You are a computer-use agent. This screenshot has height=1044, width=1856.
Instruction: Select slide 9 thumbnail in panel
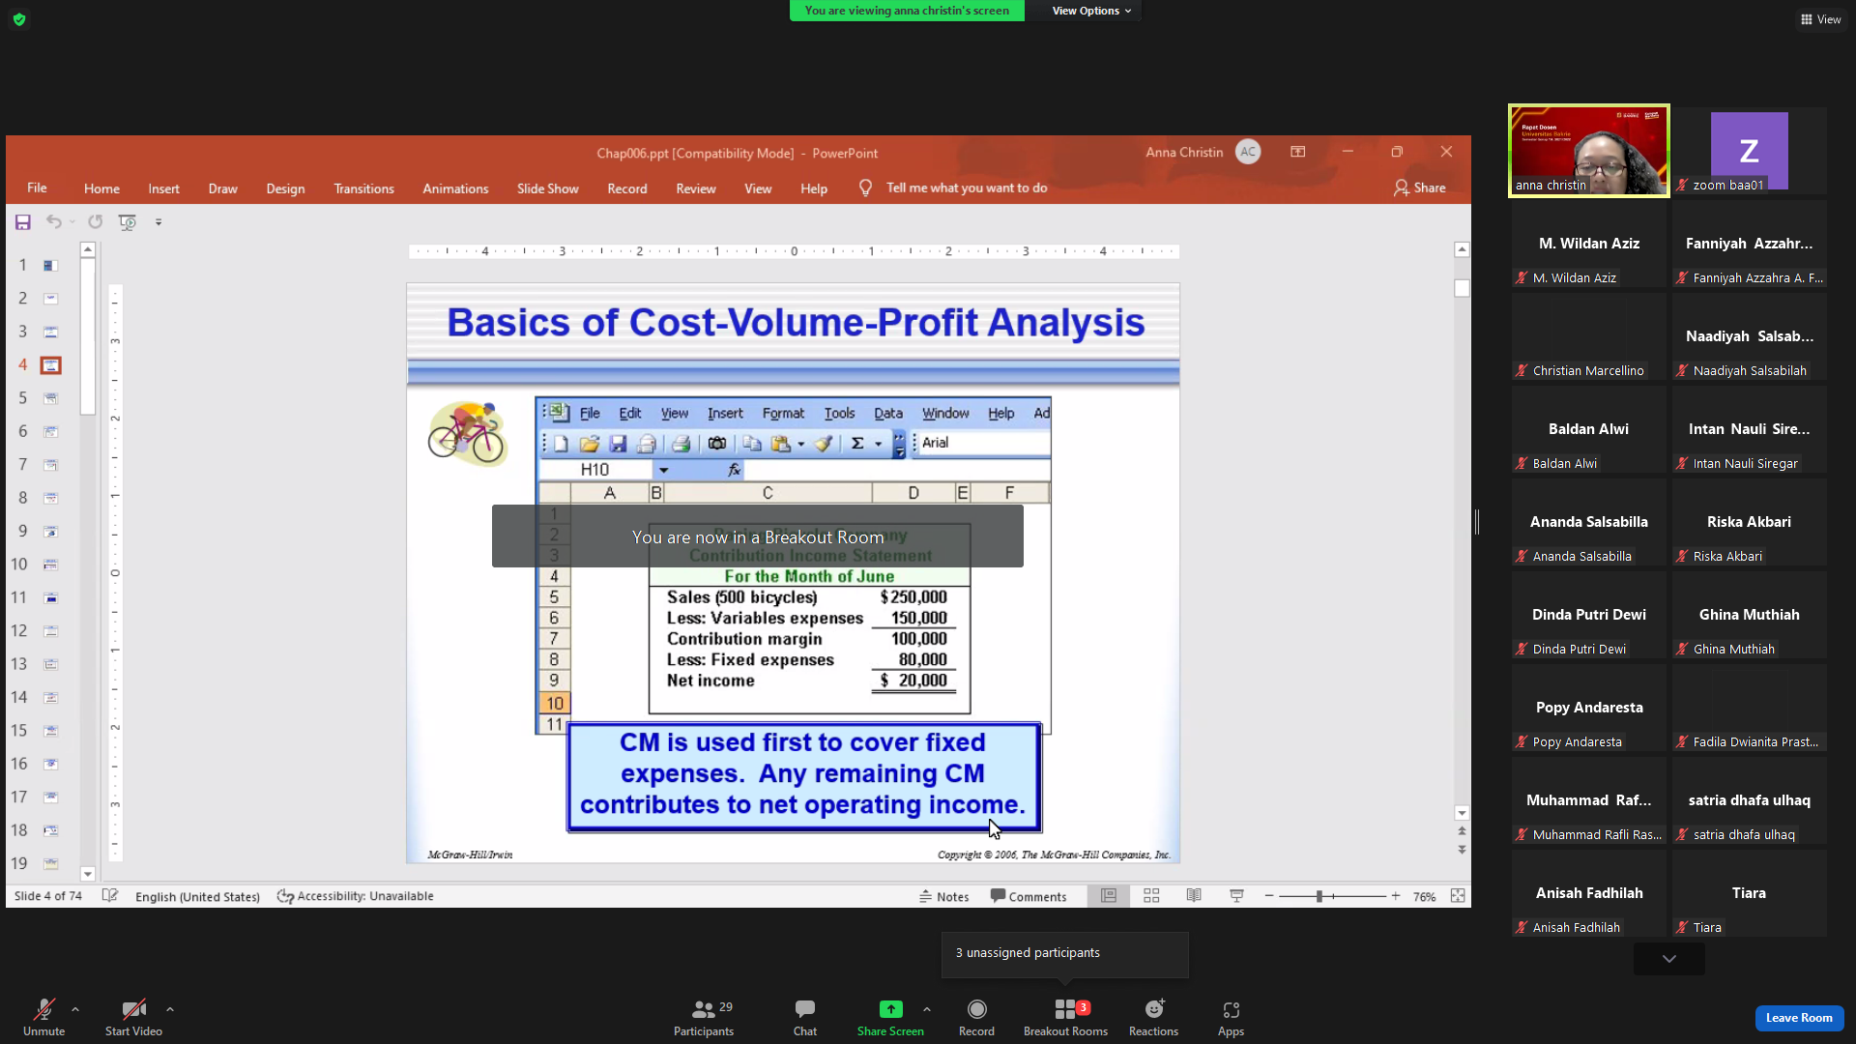(x=50, y=532)
